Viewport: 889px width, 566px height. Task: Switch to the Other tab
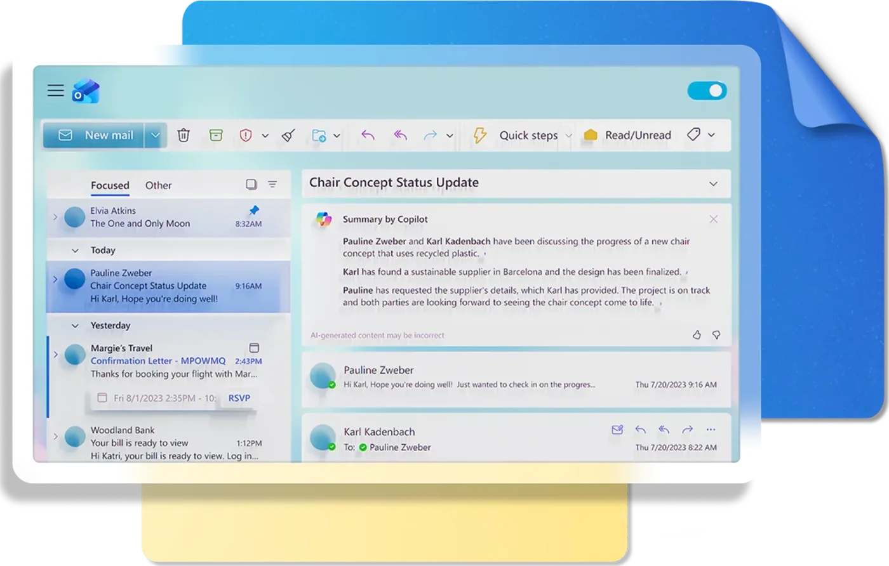coord(158,185)
